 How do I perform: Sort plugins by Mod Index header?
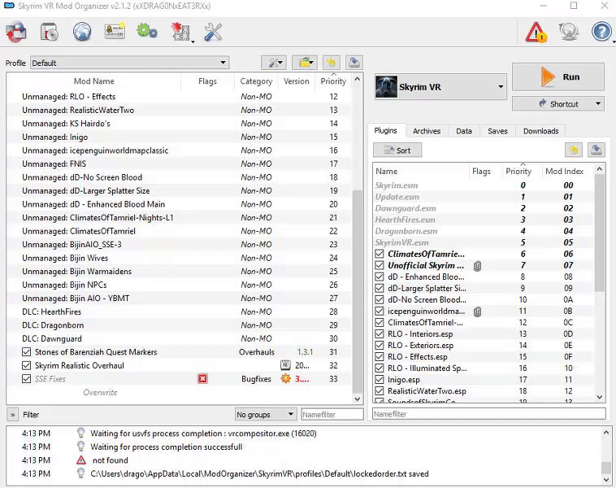click(x=564, y=171)
